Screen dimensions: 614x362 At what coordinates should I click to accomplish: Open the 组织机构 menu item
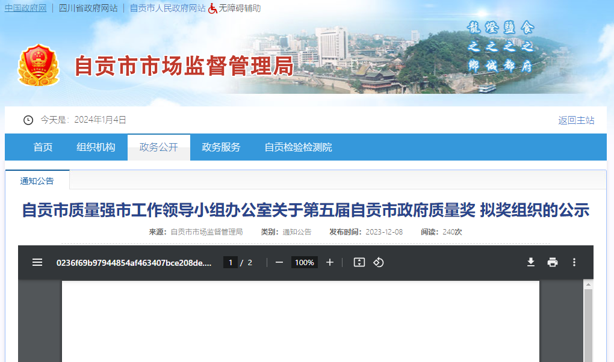pyautogui.click(x=96, y=147)
